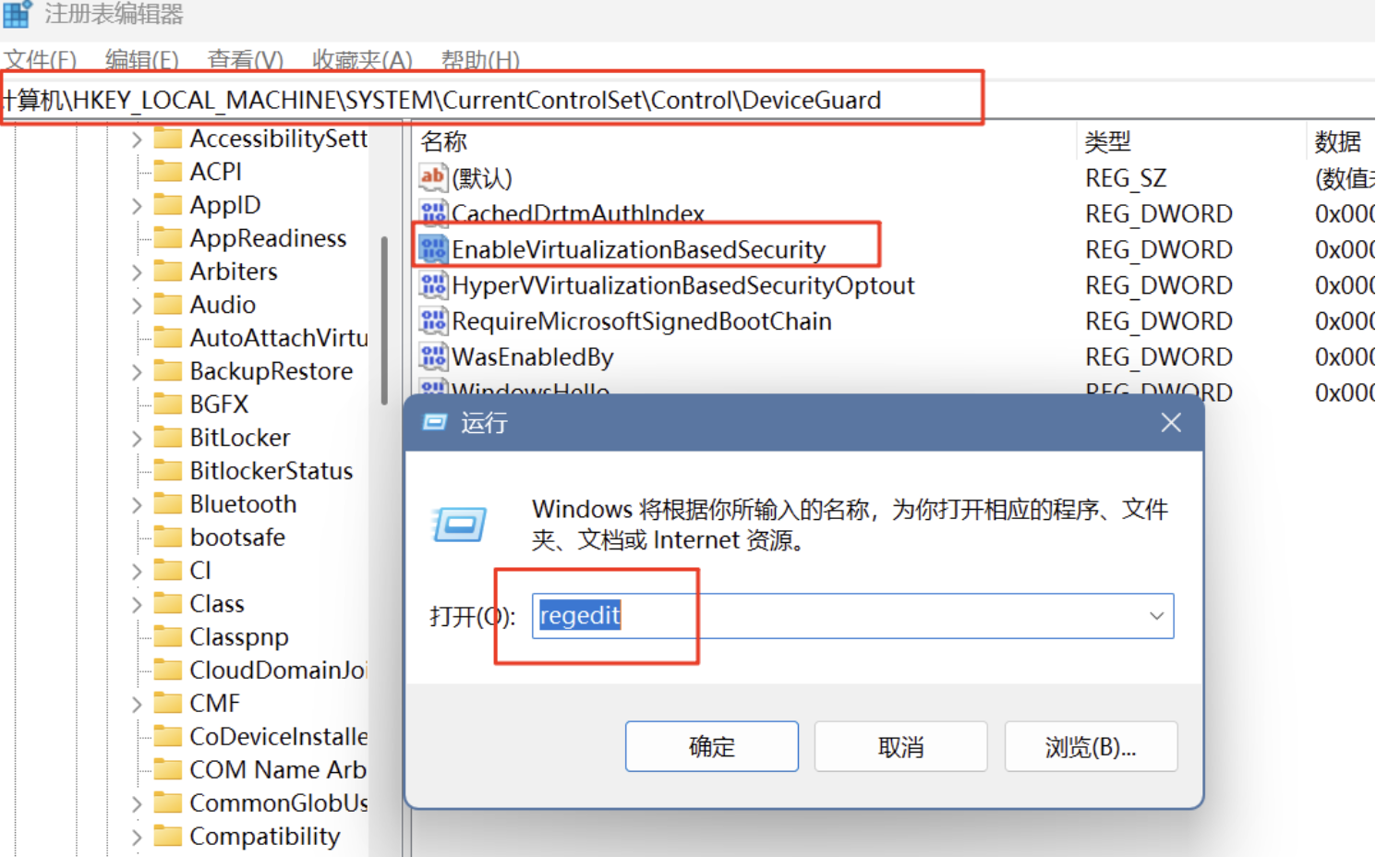Open the 文件(F) menu
1400x857 pixels.
tap(40, 60)
